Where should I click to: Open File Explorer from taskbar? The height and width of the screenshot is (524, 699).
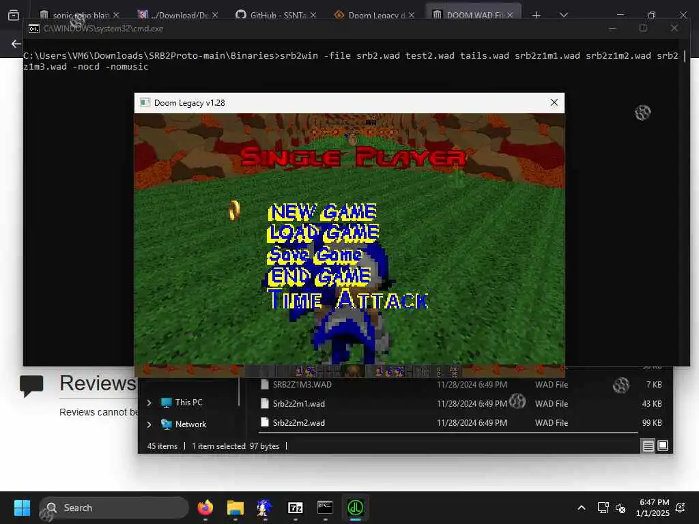tap(235, 508)
